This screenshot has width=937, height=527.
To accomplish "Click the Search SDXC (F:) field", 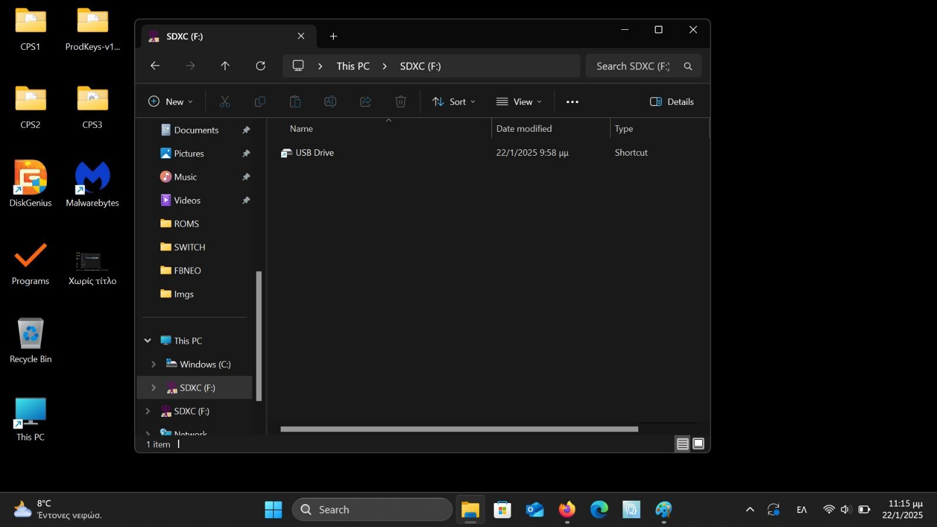I will point(635,66).
